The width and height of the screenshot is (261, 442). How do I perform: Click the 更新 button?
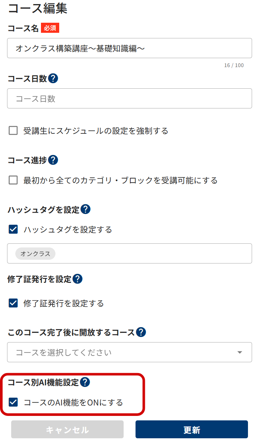point(191,429)
